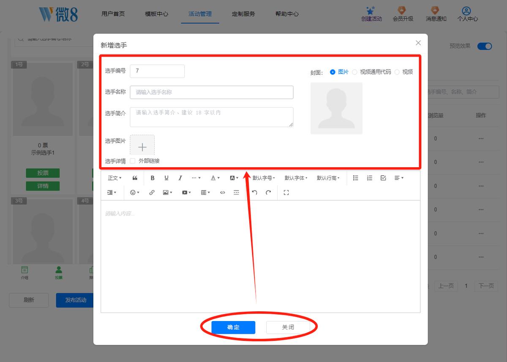Select the 视频 cover radio option
The height and width of the screenshot is (362, 507).
pos(397,72)
